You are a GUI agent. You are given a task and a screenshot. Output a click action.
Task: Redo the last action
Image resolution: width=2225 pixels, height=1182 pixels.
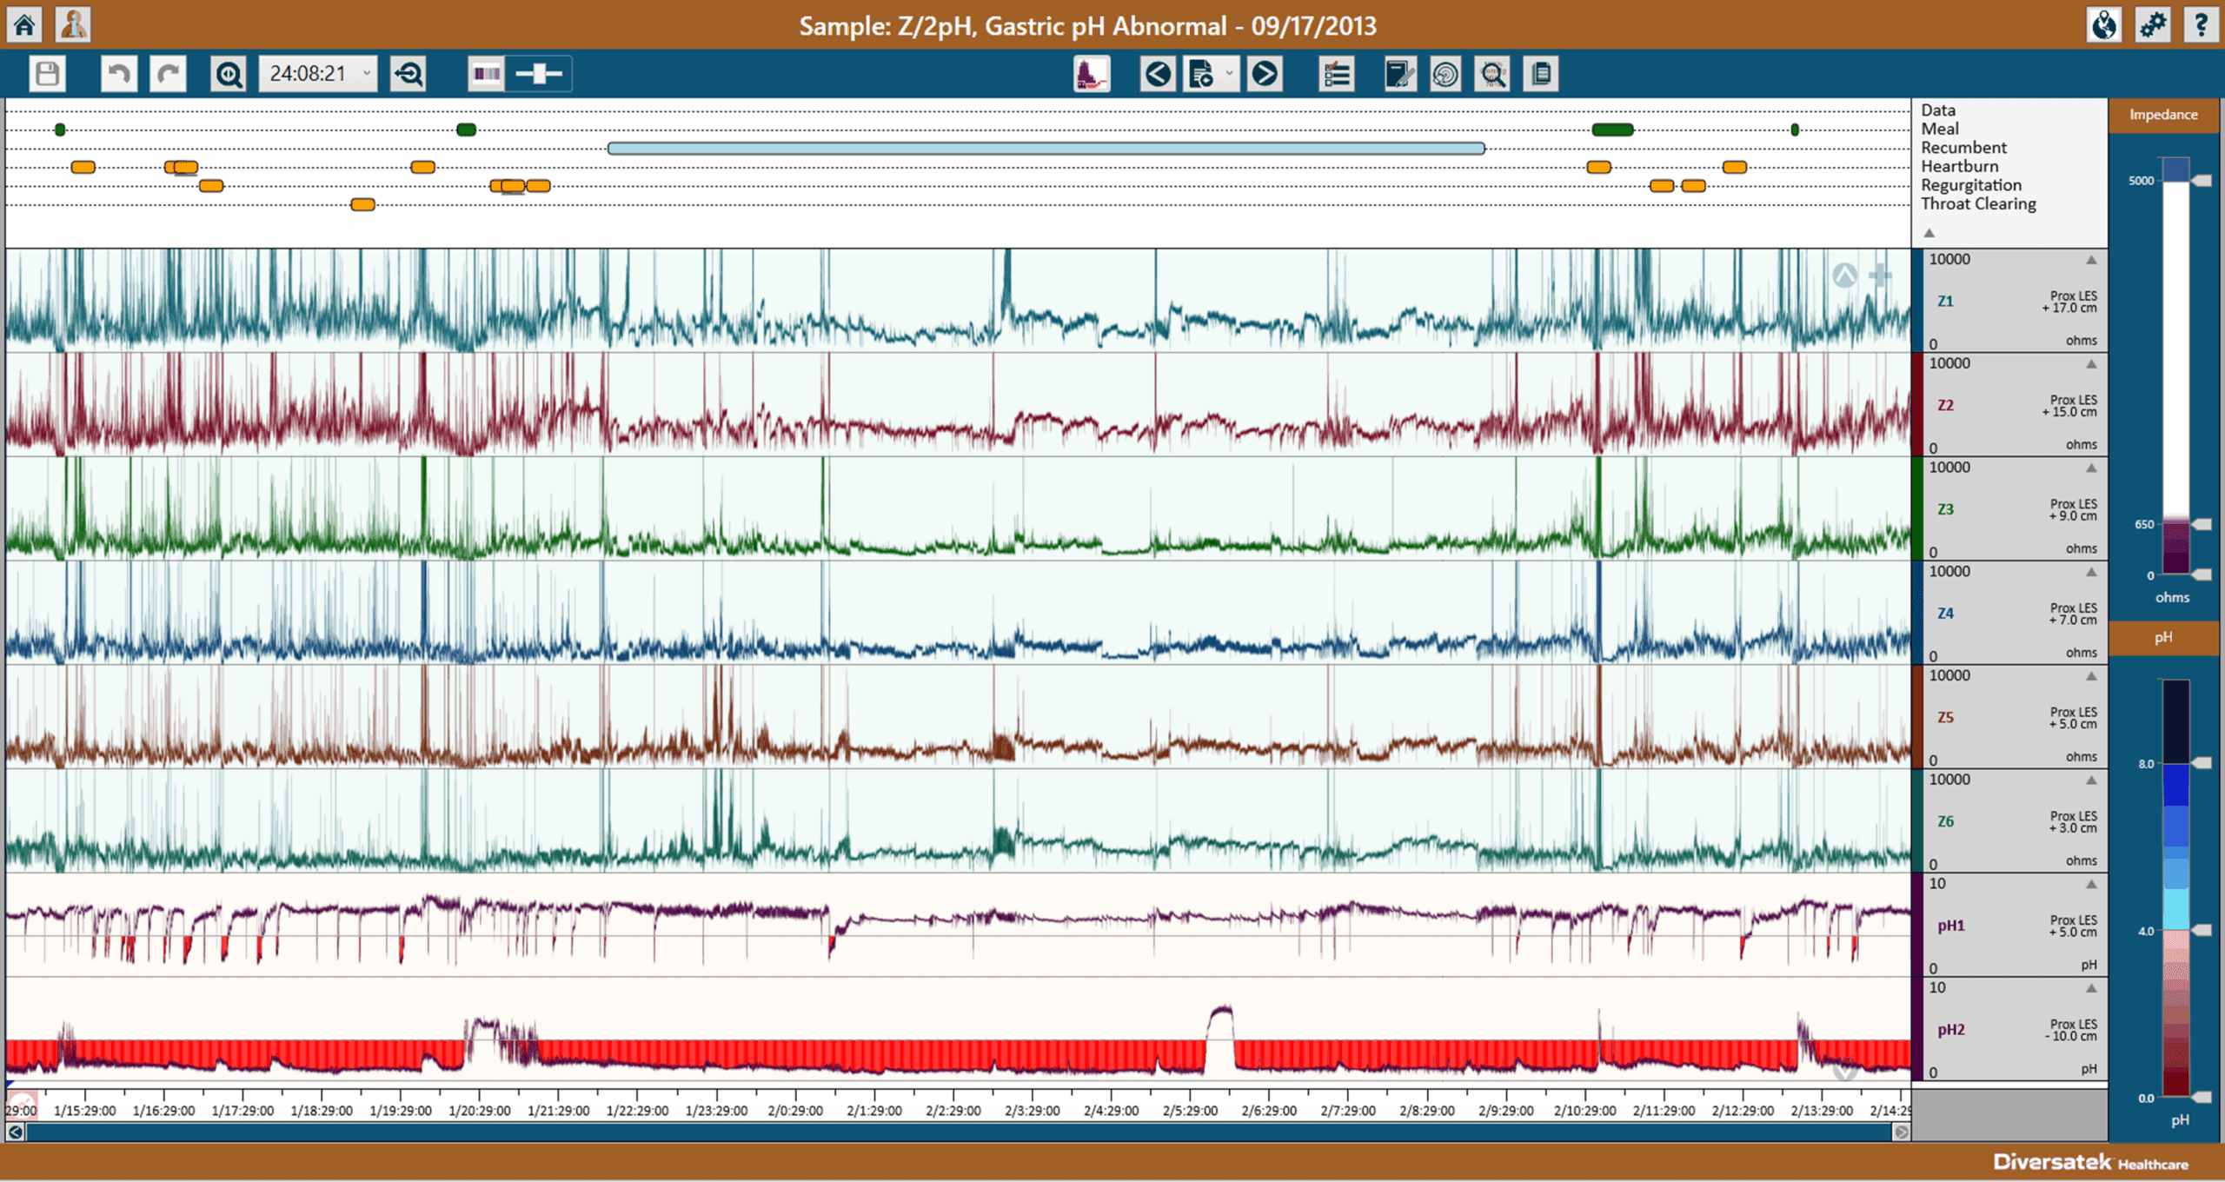[x=167, y=74]
